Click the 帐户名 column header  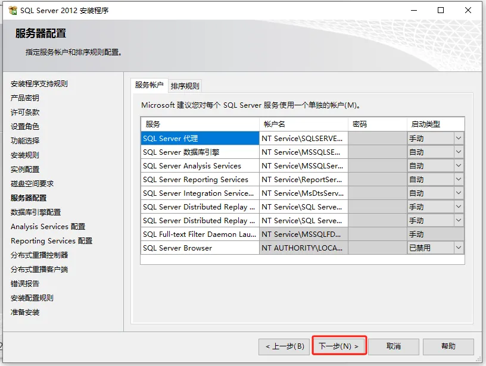coord(303,124)
